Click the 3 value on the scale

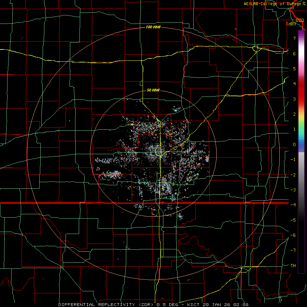click(x=294, y=99)
